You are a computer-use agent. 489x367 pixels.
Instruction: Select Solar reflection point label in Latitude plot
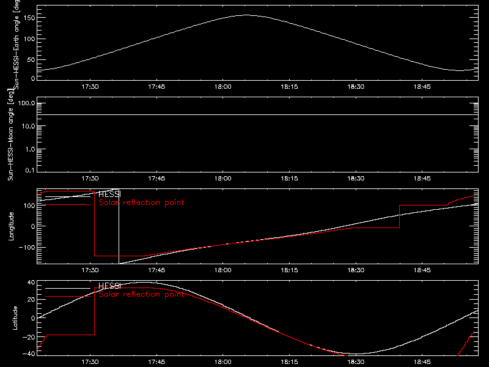tap(141, 294)
